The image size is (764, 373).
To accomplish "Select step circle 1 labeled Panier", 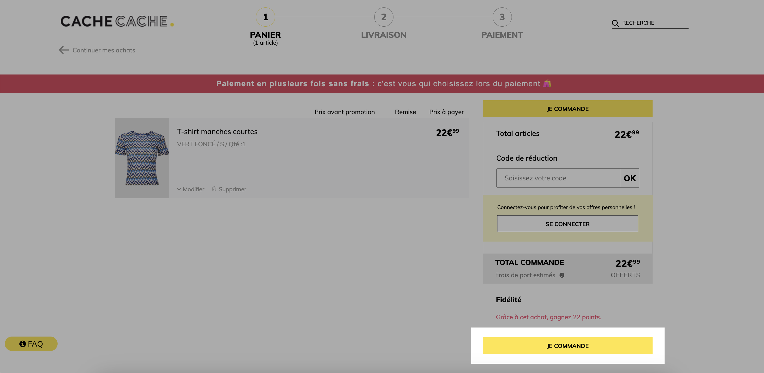I will point(265,17).
